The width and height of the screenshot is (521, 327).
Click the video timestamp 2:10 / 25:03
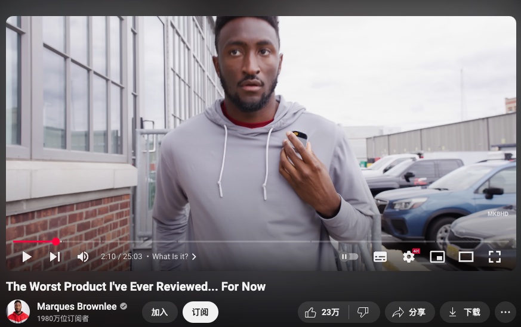(x=121, y=257)
